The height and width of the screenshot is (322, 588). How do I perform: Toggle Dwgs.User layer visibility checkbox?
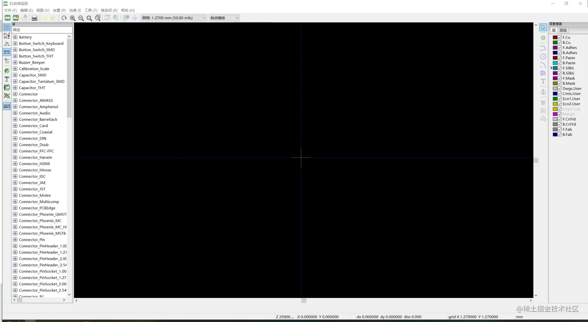pos(560,88)
